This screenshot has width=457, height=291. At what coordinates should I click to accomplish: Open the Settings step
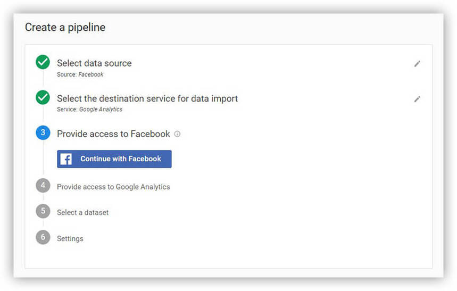[x=70, y=238]
